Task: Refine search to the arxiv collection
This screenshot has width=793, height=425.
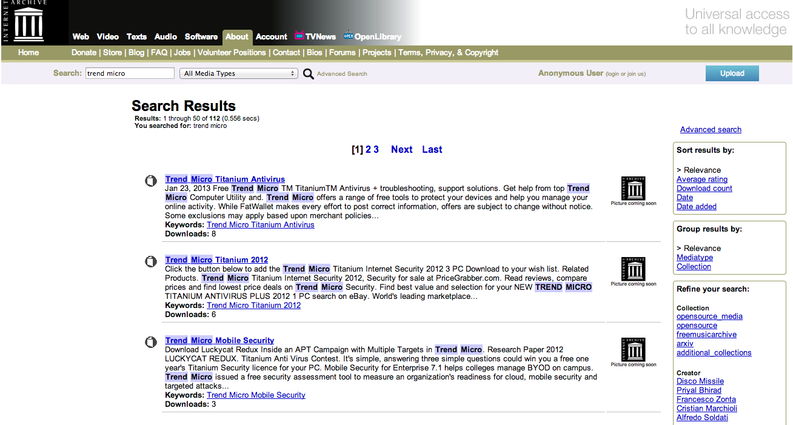Action: click(685, 344)
